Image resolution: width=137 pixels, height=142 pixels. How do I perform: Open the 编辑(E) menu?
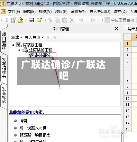point(29,12)
